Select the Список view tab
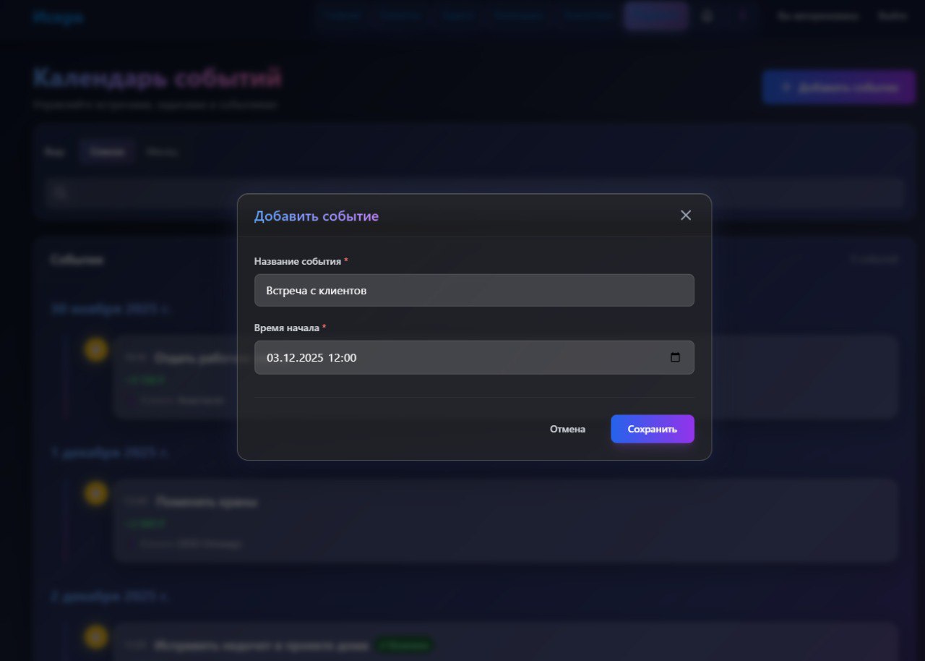925x661 pixels. click(107, 152)
